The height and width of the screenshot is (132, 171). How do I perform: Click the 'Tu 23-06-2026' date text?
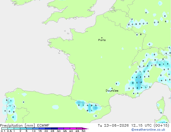click(113, 126)
